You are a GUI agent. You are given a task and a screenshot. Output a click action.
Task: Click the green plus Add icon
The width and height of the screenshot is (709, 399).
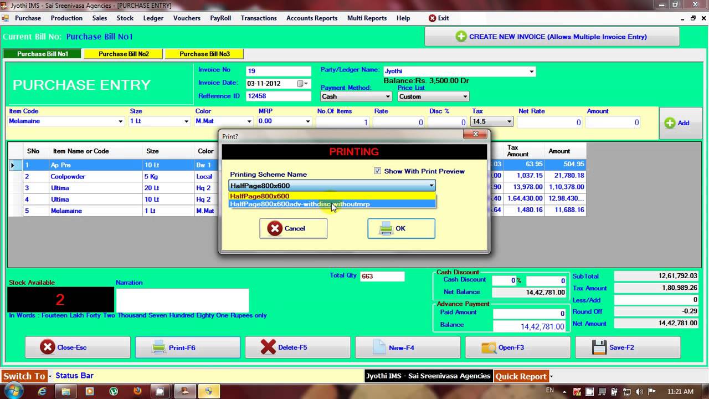670,123
